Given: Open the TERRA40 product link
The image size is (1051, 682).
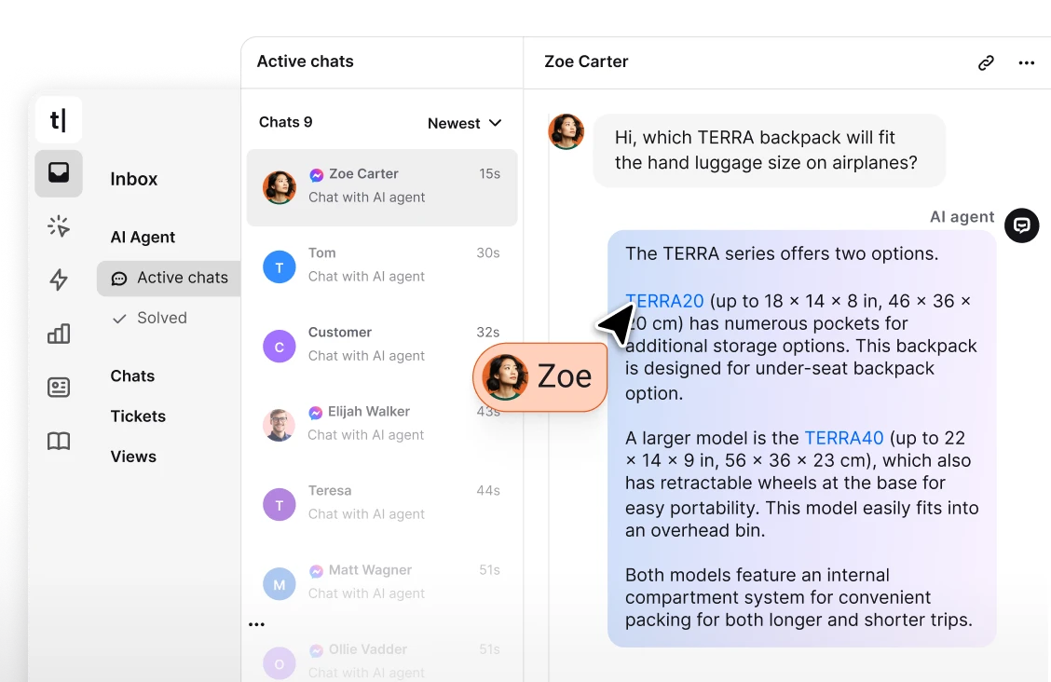Looking at the screenshot, I should click(844, 437).
